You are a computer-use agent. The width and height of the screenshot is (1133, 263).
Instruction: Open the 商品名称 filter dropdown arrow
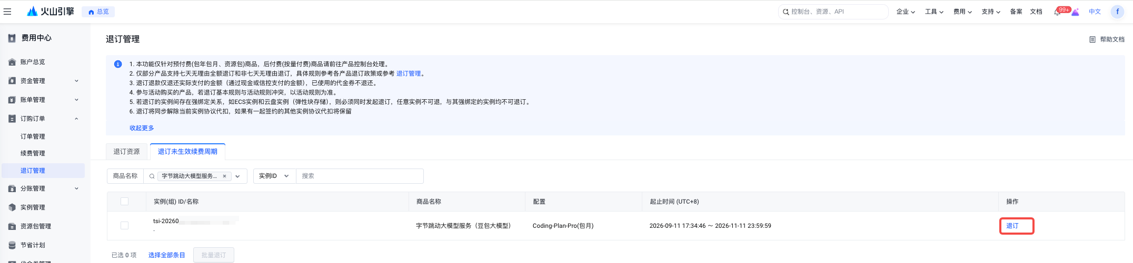pyautogui.click(x=237, y=176)
